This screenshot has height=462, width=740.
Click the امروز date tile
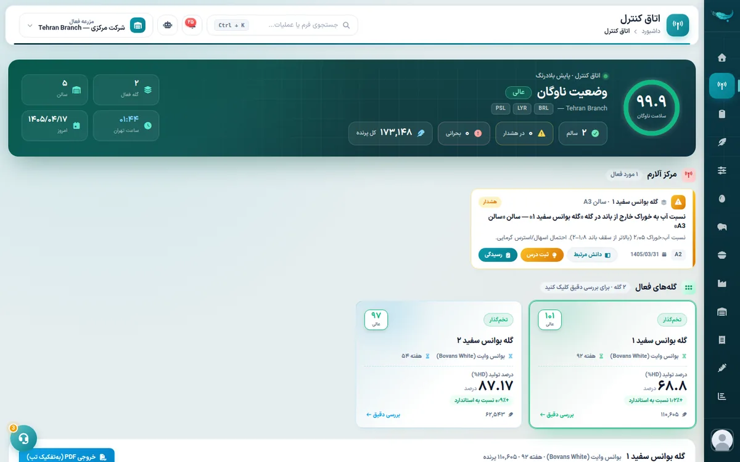point(54,126)
